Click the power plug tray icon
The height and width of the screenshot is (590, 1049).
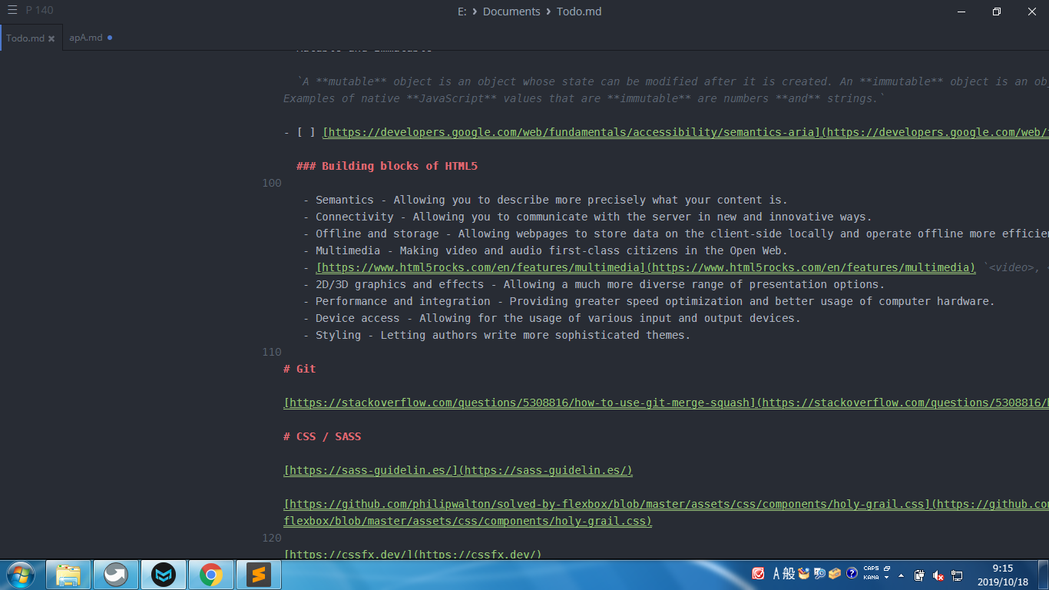click(x=918, y=575)
